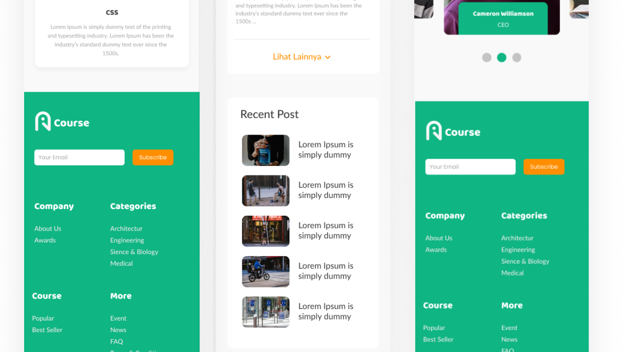Open Sience & Biology category in the right footer
This screenshot has height=352, width=624.
(525, 261)
